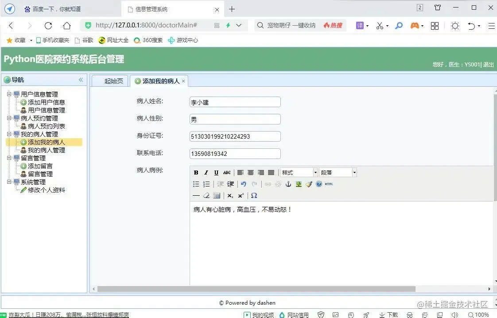The width and height of the screenshot is (497, 318).
Task: Open the editor help icon
Action: pos(319,184)
